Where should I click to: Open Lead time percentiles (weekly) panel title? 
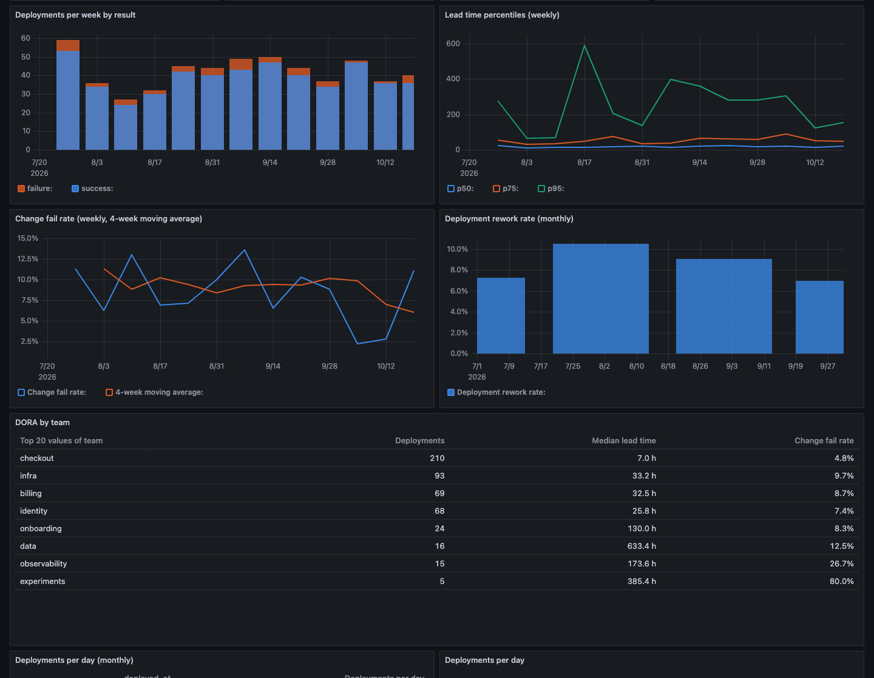tap(502, 15)
